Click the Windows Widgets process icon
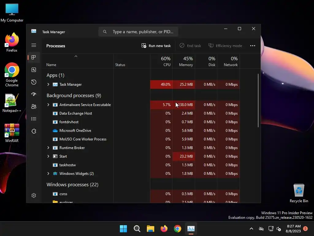 [55, 174]
